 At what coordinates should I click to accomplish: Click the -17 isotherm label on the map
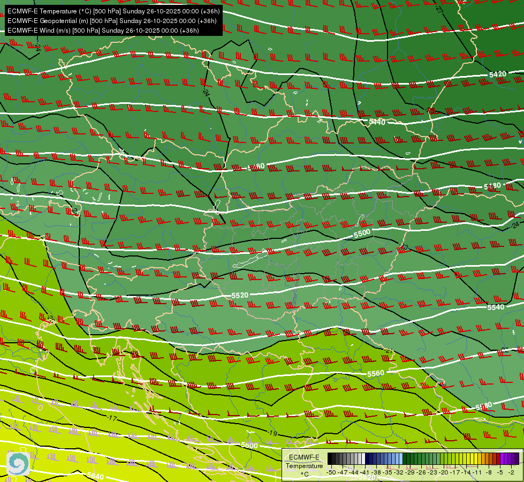point(112,418)
